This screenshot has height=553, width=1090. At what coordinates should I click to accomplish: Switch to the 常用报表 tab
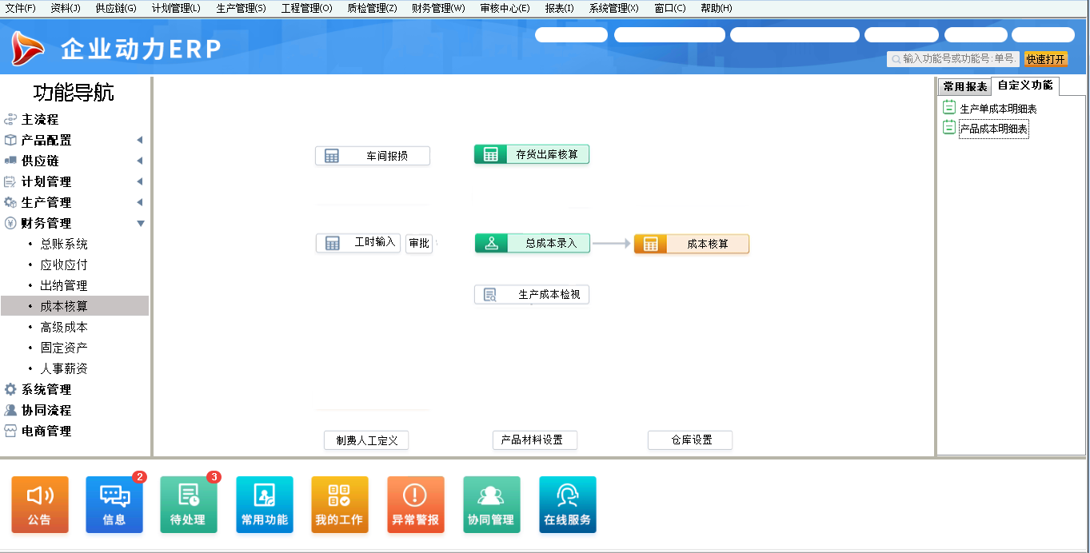coord(963,86)
